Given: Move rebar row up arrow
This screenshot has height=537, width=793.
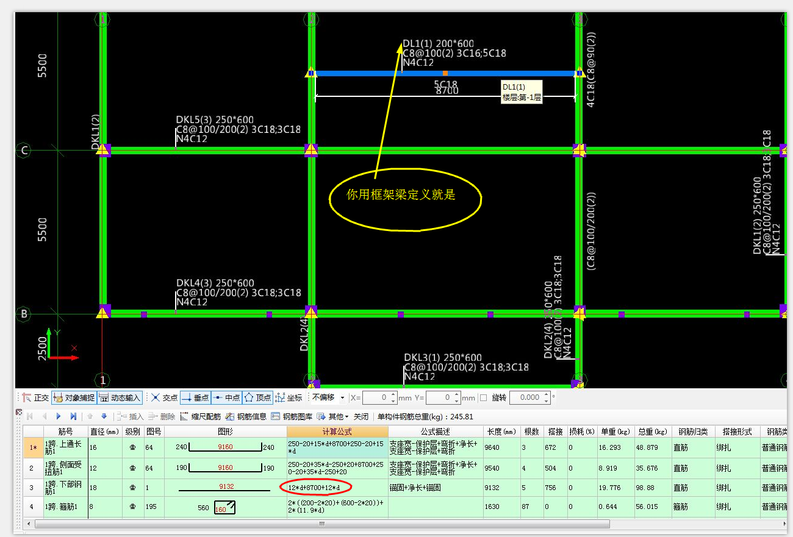Looking at the screenshot, I should click(90, 417).
